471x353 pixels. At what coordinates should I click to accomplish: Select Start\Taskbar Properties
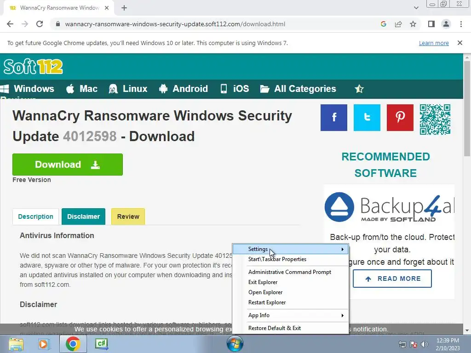[x=291, y=259]
